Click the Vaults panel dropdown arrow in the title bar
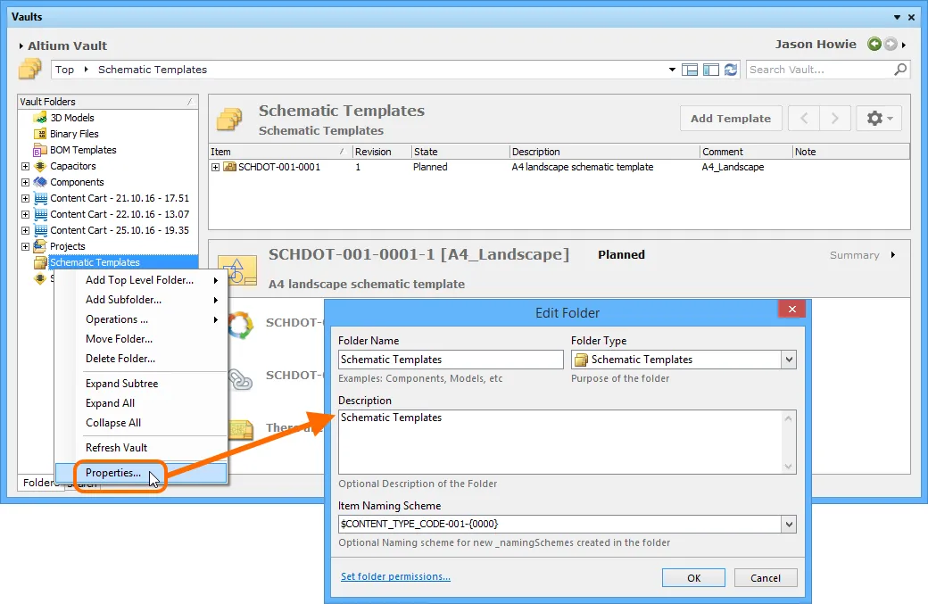Viewport: 928px width, 604px height. (x=898, y=17)
